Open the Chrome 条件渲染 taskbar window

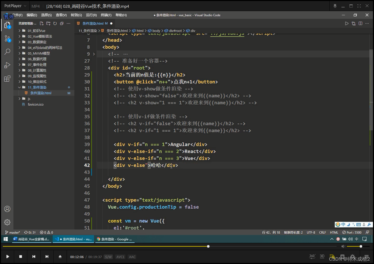coord(114,239)
